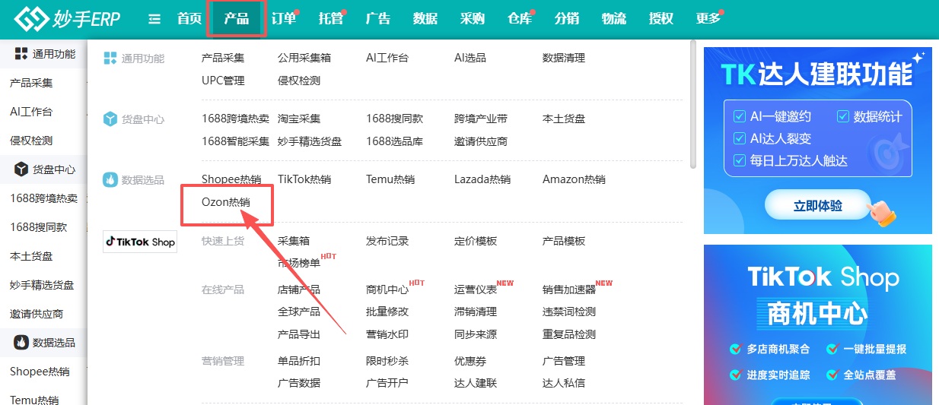Open AI工作台 in dropdown panel
Image resolution: width=939 pixels, height=405 pixels.
[x=387, y=58]
